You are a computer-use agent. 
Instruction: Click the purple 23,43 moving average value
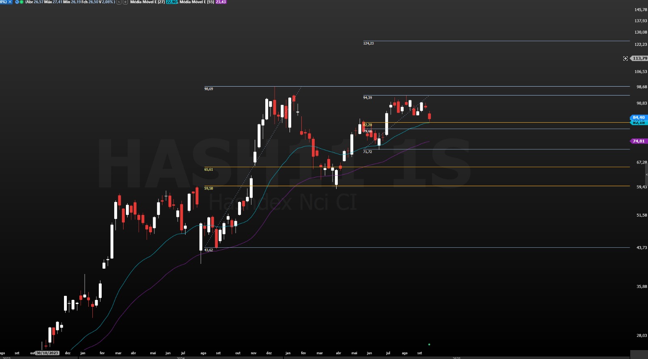click(x=221, y=2)
